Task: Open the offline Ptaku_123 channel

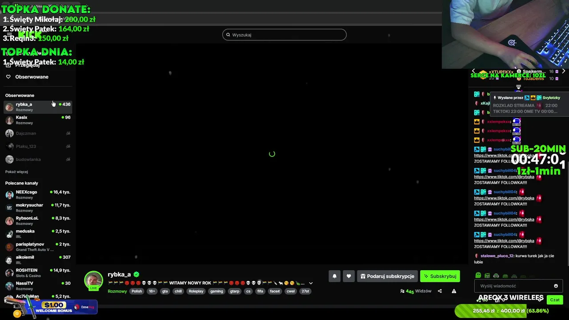Action: [37, 146]
